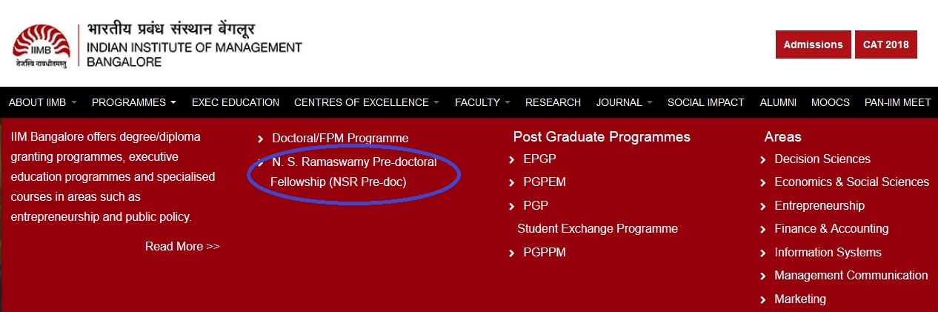Go to the RESEARCH menu item
The height and width of the screenshot is (312, 938).
click(x=553, y=102)
